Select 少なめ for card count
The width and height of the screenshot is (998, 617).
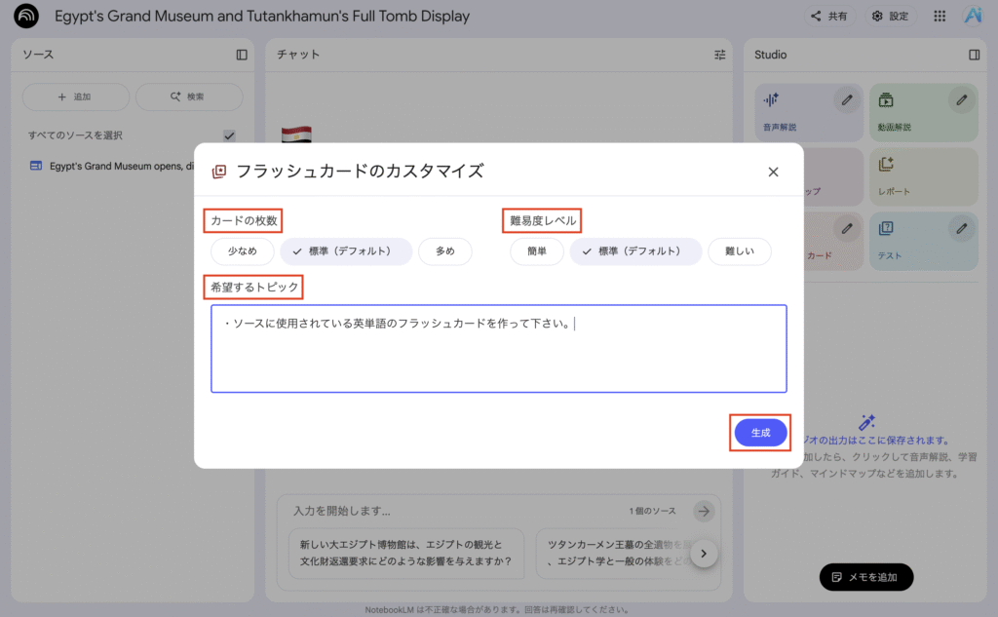pyautogui.click(x=243, y=251)
